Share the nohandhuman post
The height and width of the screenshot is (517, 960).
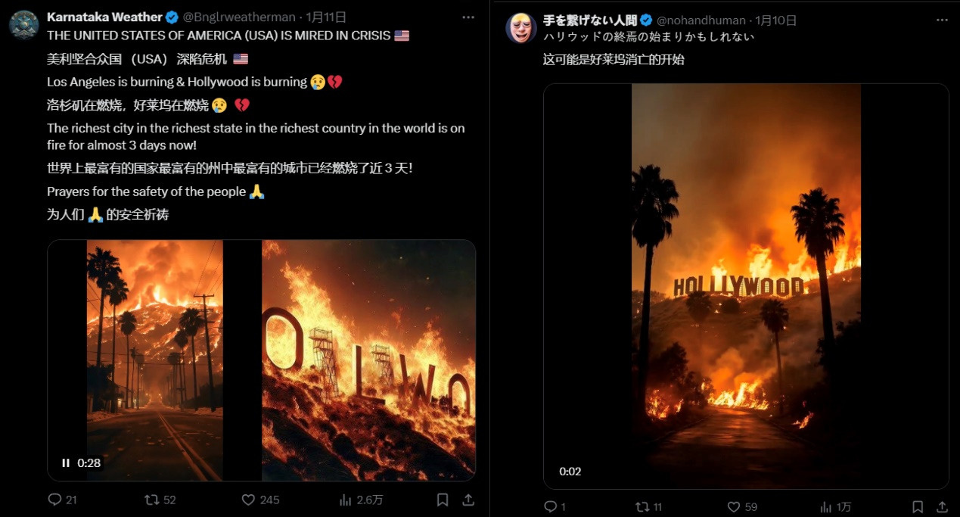coord(943,506)
